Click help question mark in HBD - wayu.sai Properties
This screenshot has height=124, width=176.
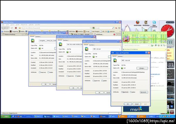(x=146, y=53)
